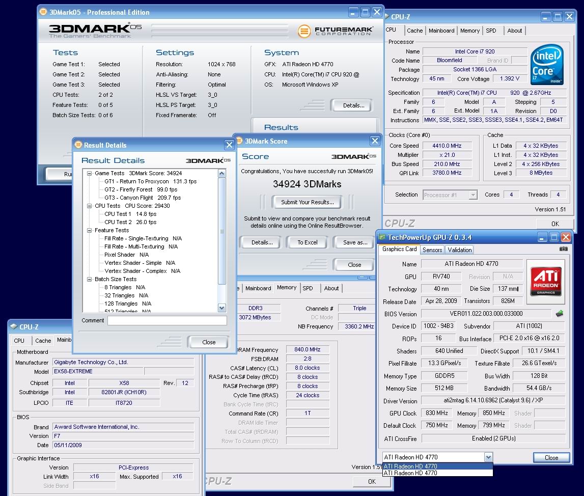The image size is (584, 496).
Task: Click the result tree scrollbar down arrow
Action: coord(222,308)
